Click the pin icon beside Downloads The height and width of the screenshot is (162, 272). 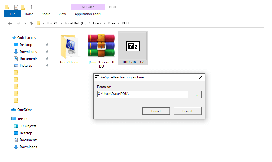pos(47,52)
